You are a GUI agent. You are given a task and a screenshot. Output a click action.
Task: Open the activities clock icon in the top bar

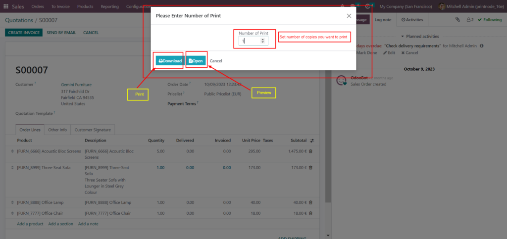(368, 6)
